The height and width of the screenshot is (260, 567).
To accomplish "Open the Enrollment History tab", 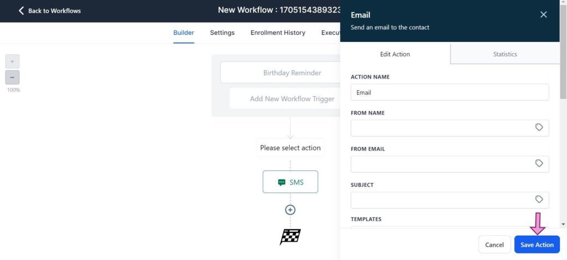I will point(278,33).
